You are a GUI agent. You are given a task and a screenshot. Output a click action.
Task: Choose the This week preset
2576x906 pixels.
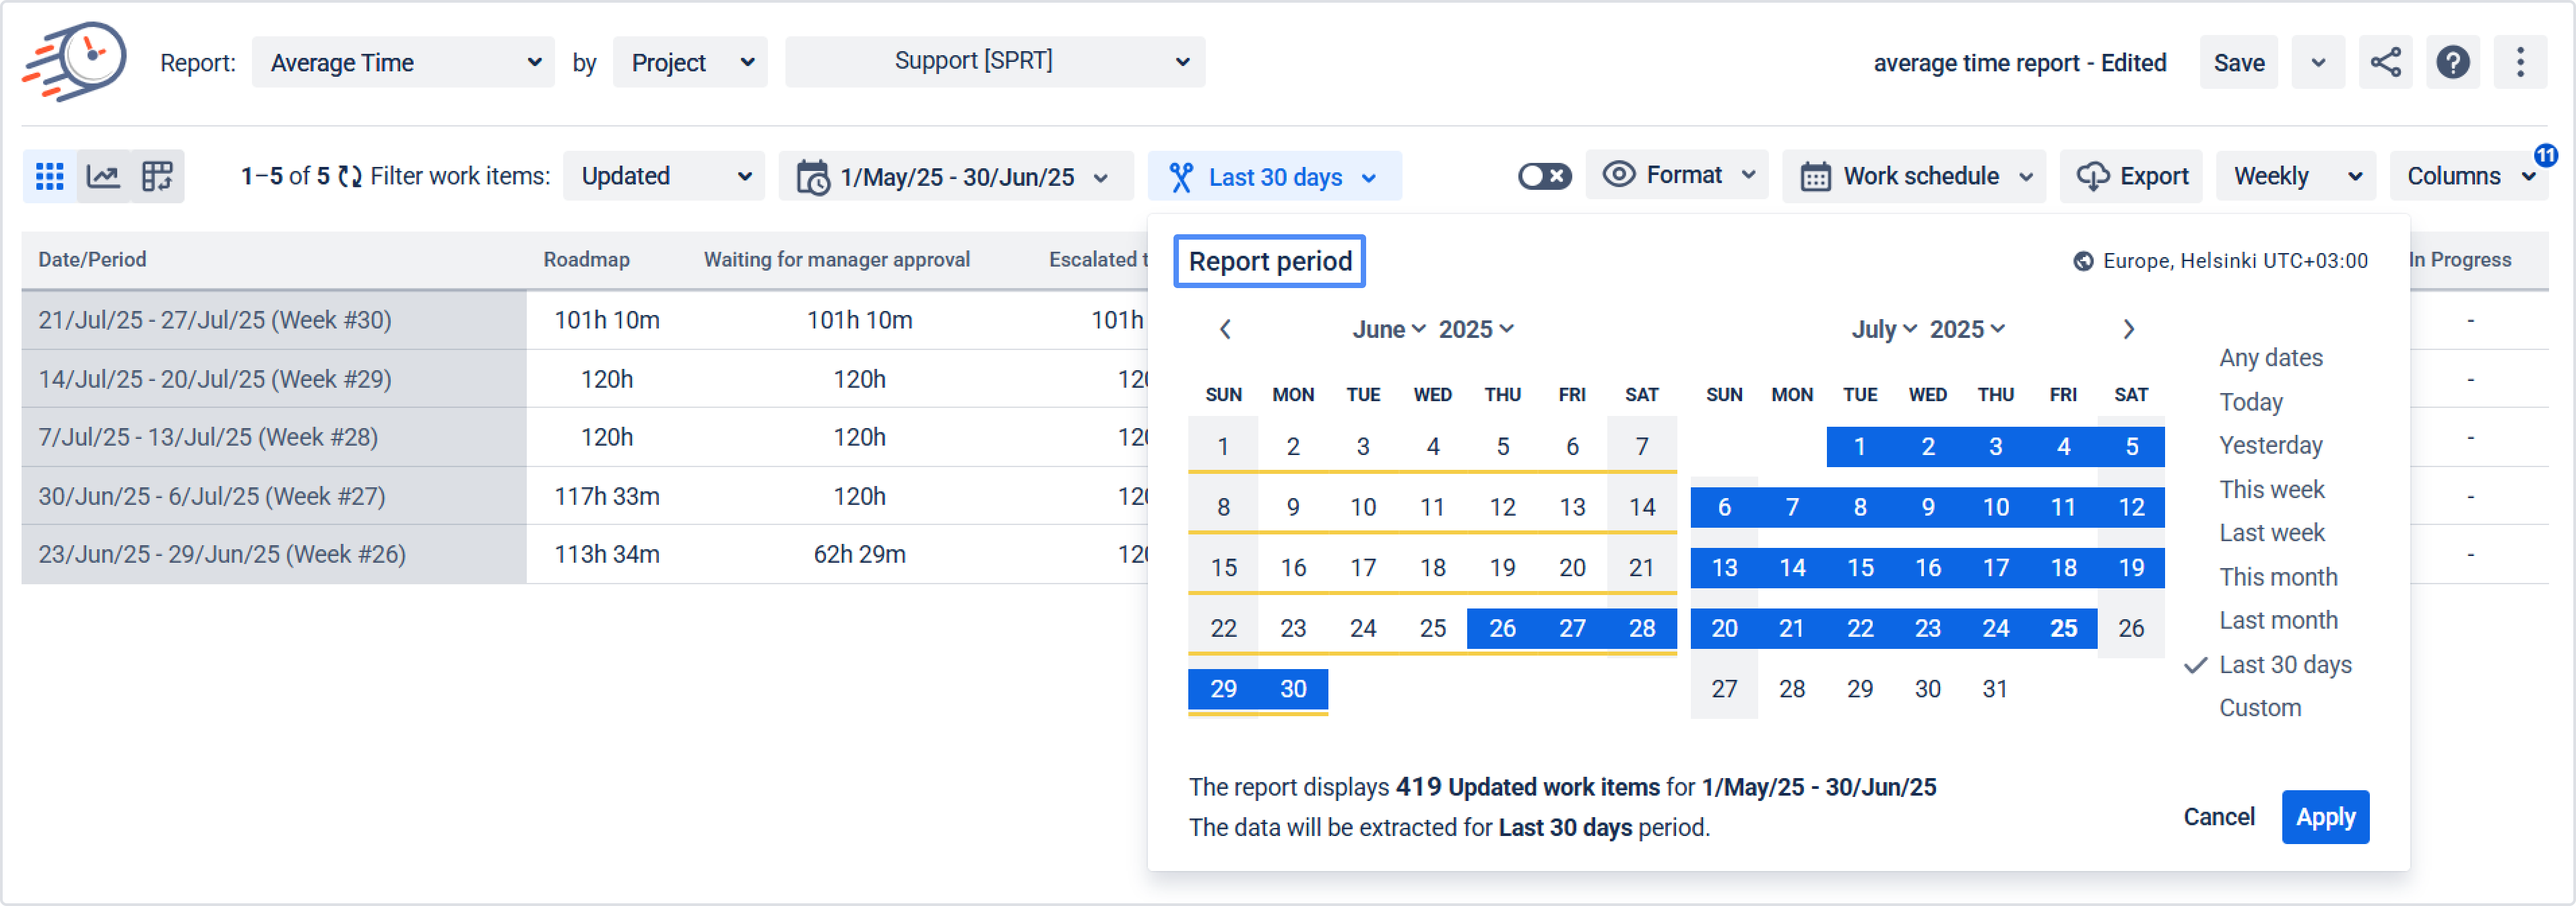[x=2272, y=489]
